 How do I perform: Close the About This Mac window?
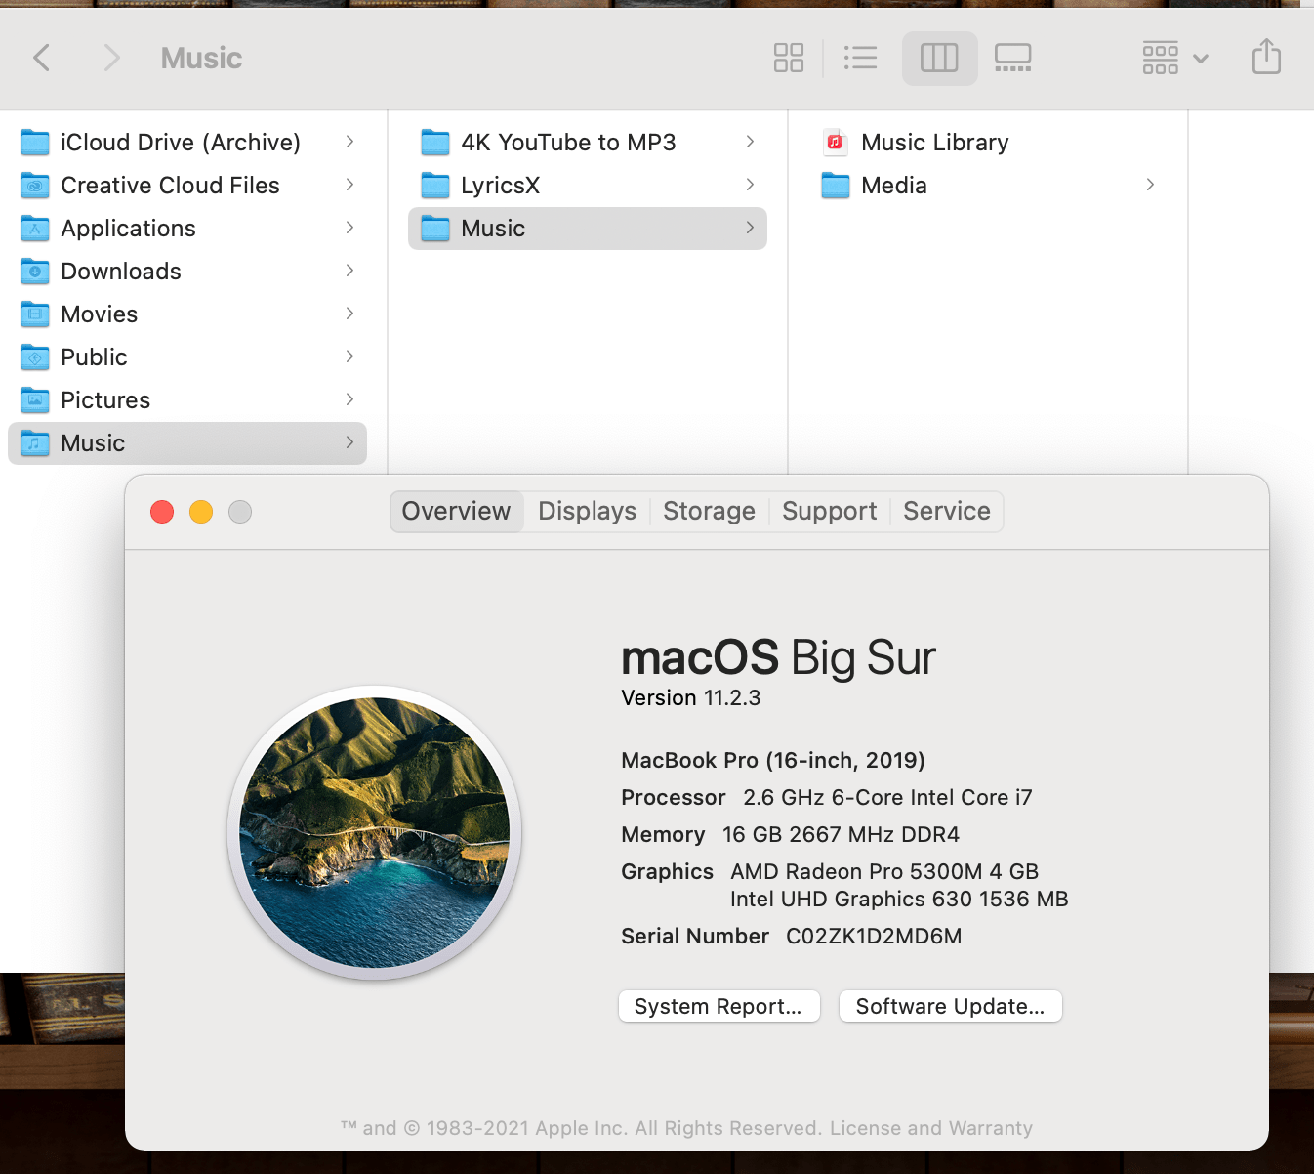coord(162,512)
